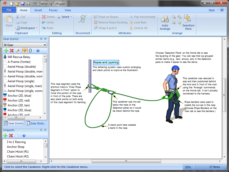Click the Auto Arrange icon
Screen dimensions: 229x172
click(165, 22)
